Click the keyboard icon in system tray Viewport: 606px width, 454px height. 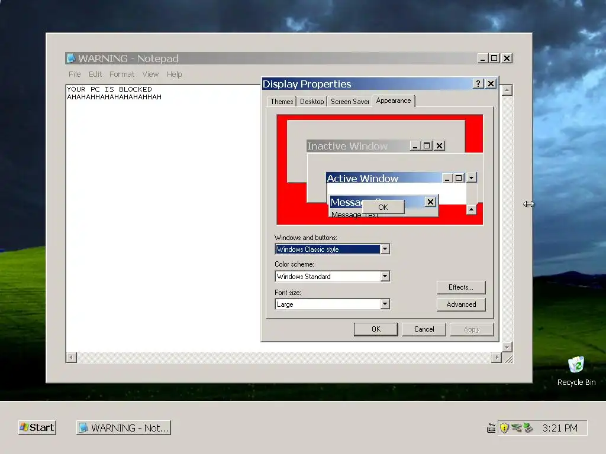click(x=491, y=428)
